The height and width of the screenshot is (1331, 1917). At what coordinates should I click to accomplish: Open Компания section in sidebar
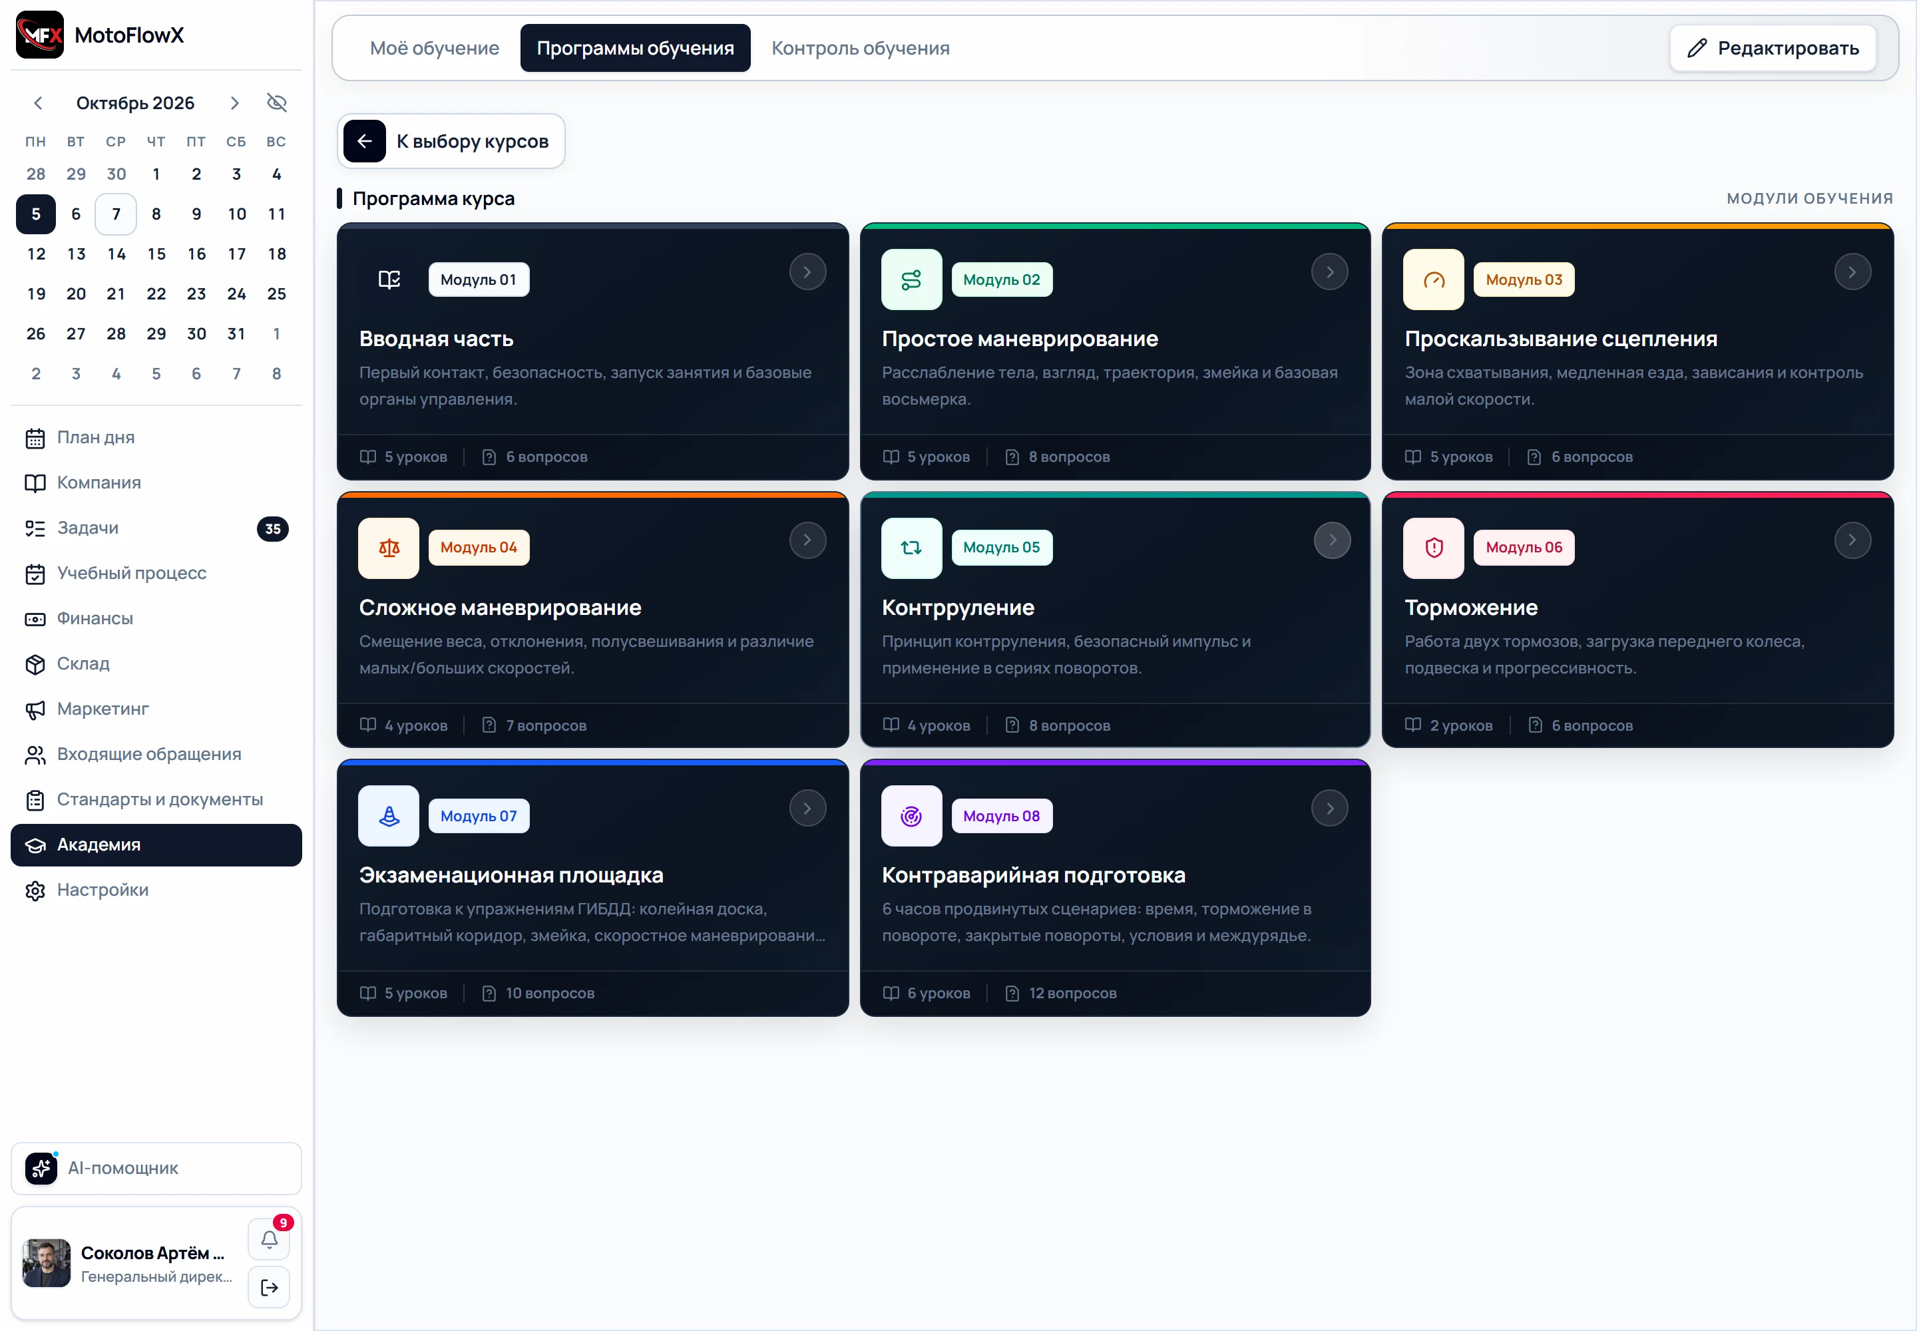(x=156, y=483)
